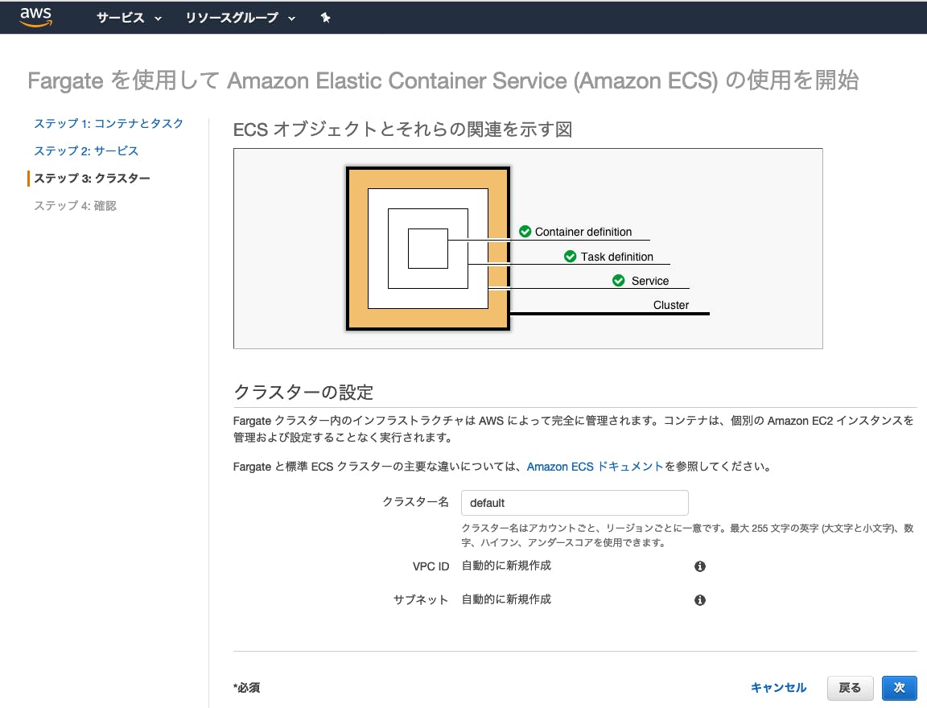Open the サービス dropdown menu
927x708 pixels.
129,18
